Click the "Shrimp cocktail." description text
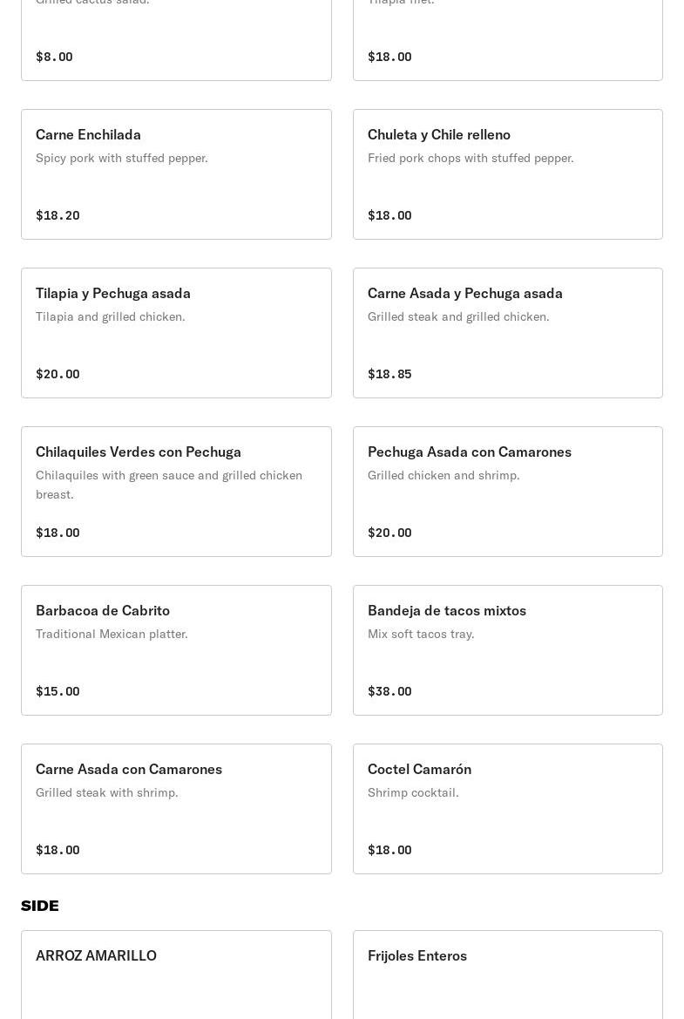684x1019 pixels. (x=413, y=792)
